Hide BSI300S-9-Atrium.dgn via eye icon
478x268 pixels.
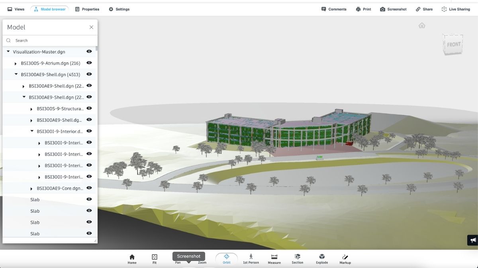89,63
